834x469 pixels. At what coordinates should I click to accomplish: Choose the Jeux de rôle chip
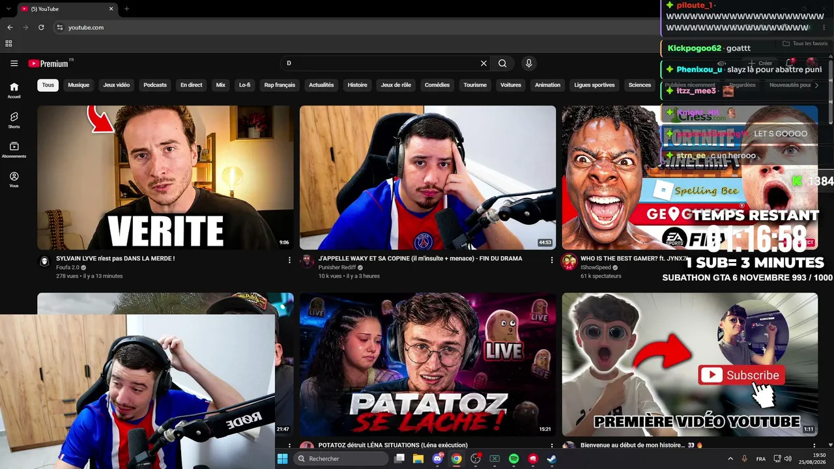pyautogui.click(x=396, y=85)
